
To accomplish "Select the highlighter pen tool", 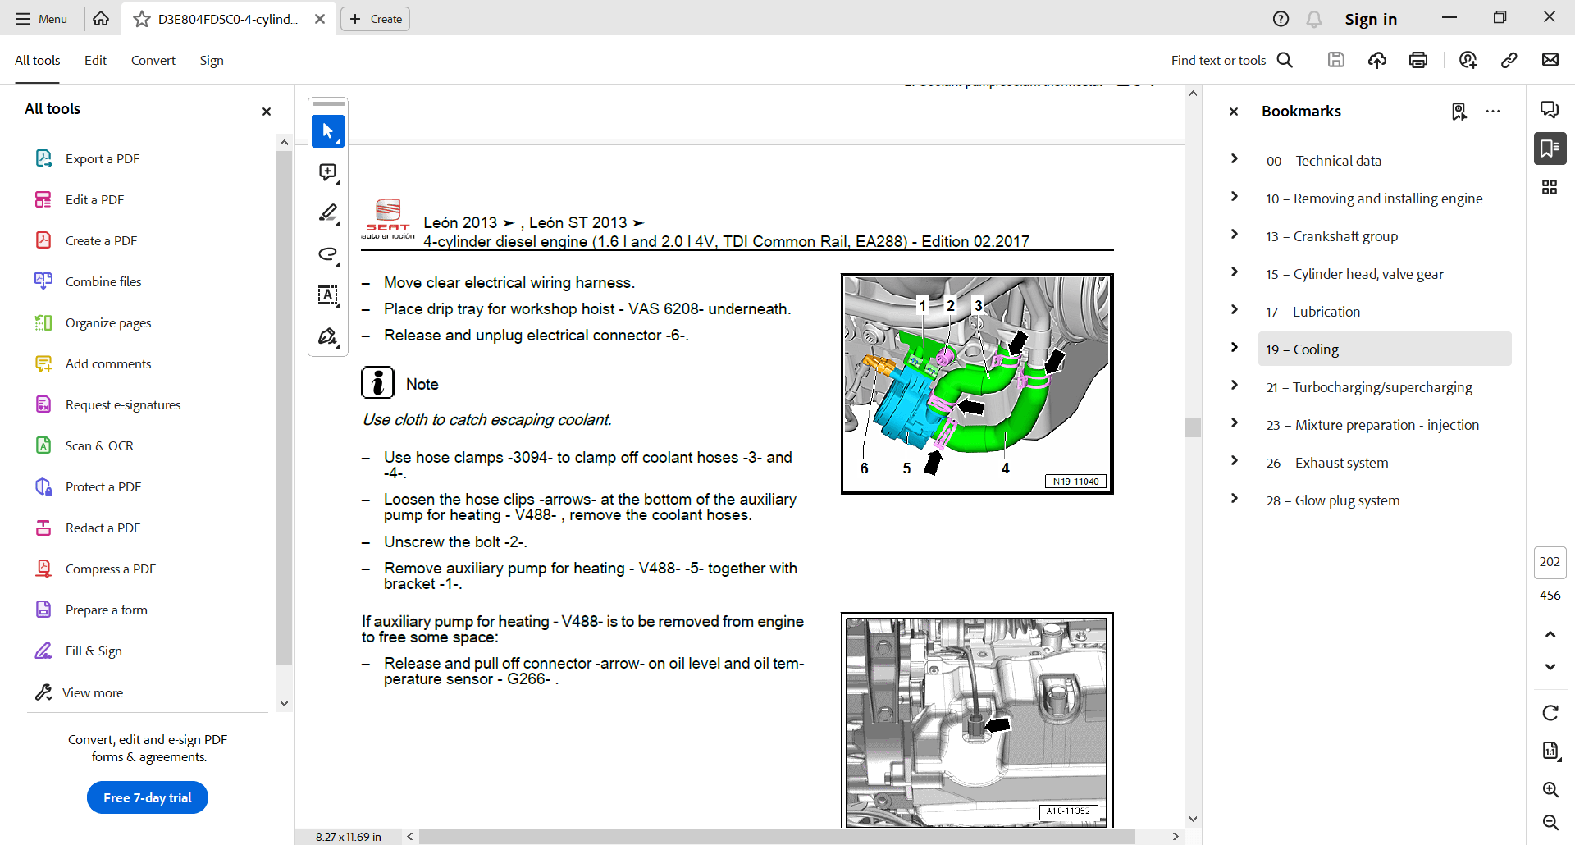I will coord(328,213).
